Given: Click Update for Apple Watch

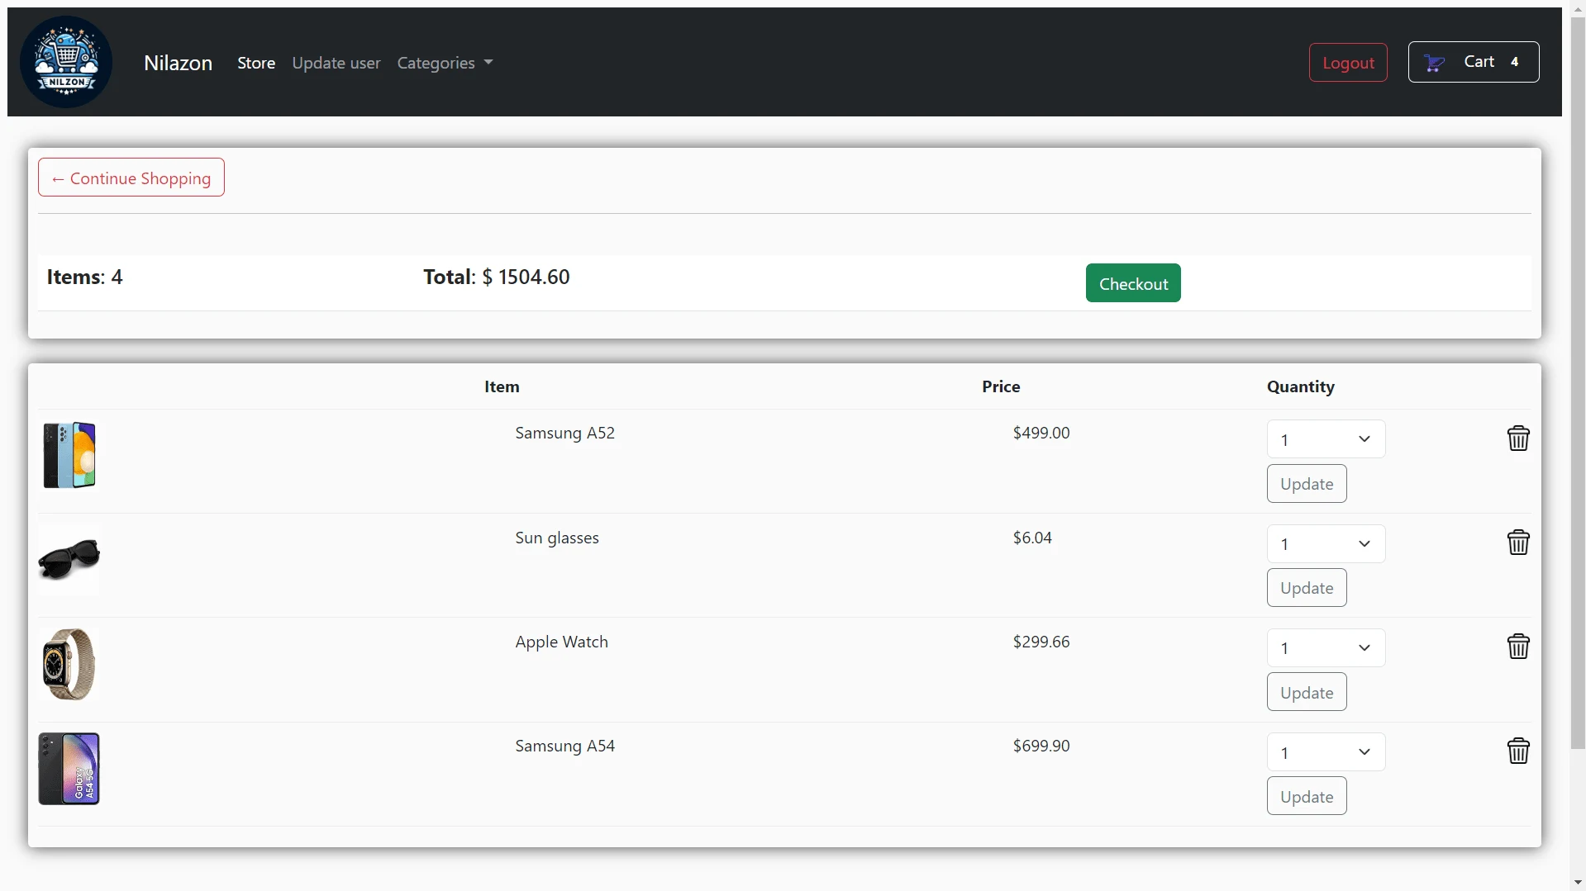Looking at the screenshot, I should 1307,692.
